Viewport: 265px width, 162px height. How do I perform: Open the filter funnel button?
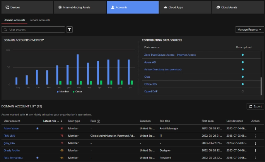69,29
